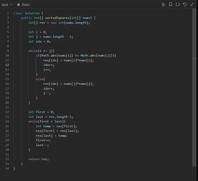
Task: Click the 'int i = 0;' line
Action: [x=38, y=32]
